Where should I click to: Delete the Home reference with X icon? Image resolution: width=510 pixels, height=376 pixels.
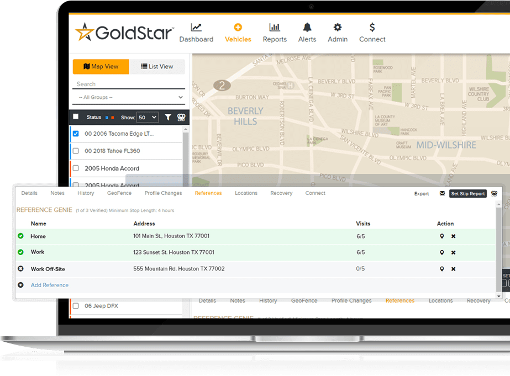point(453,236)
